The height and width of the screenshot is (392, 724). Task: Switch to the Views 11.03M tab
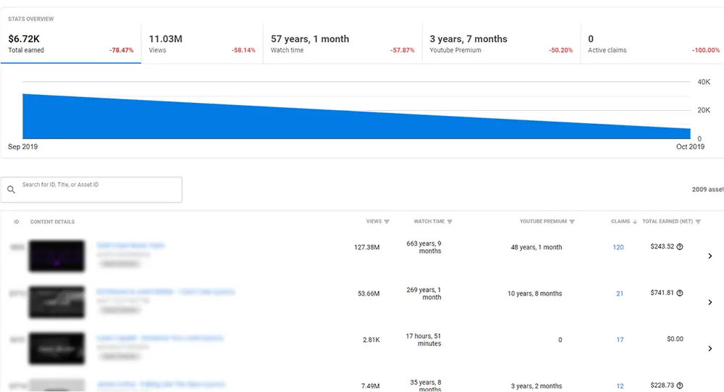point(202,44)
